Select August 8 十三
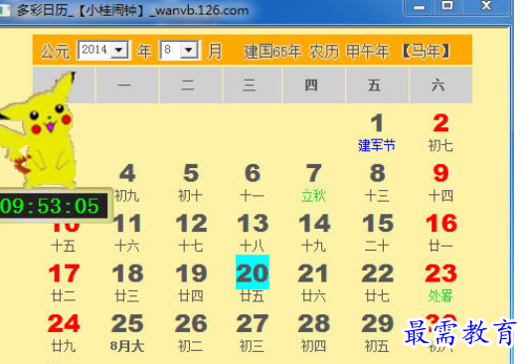 (377, 183)
